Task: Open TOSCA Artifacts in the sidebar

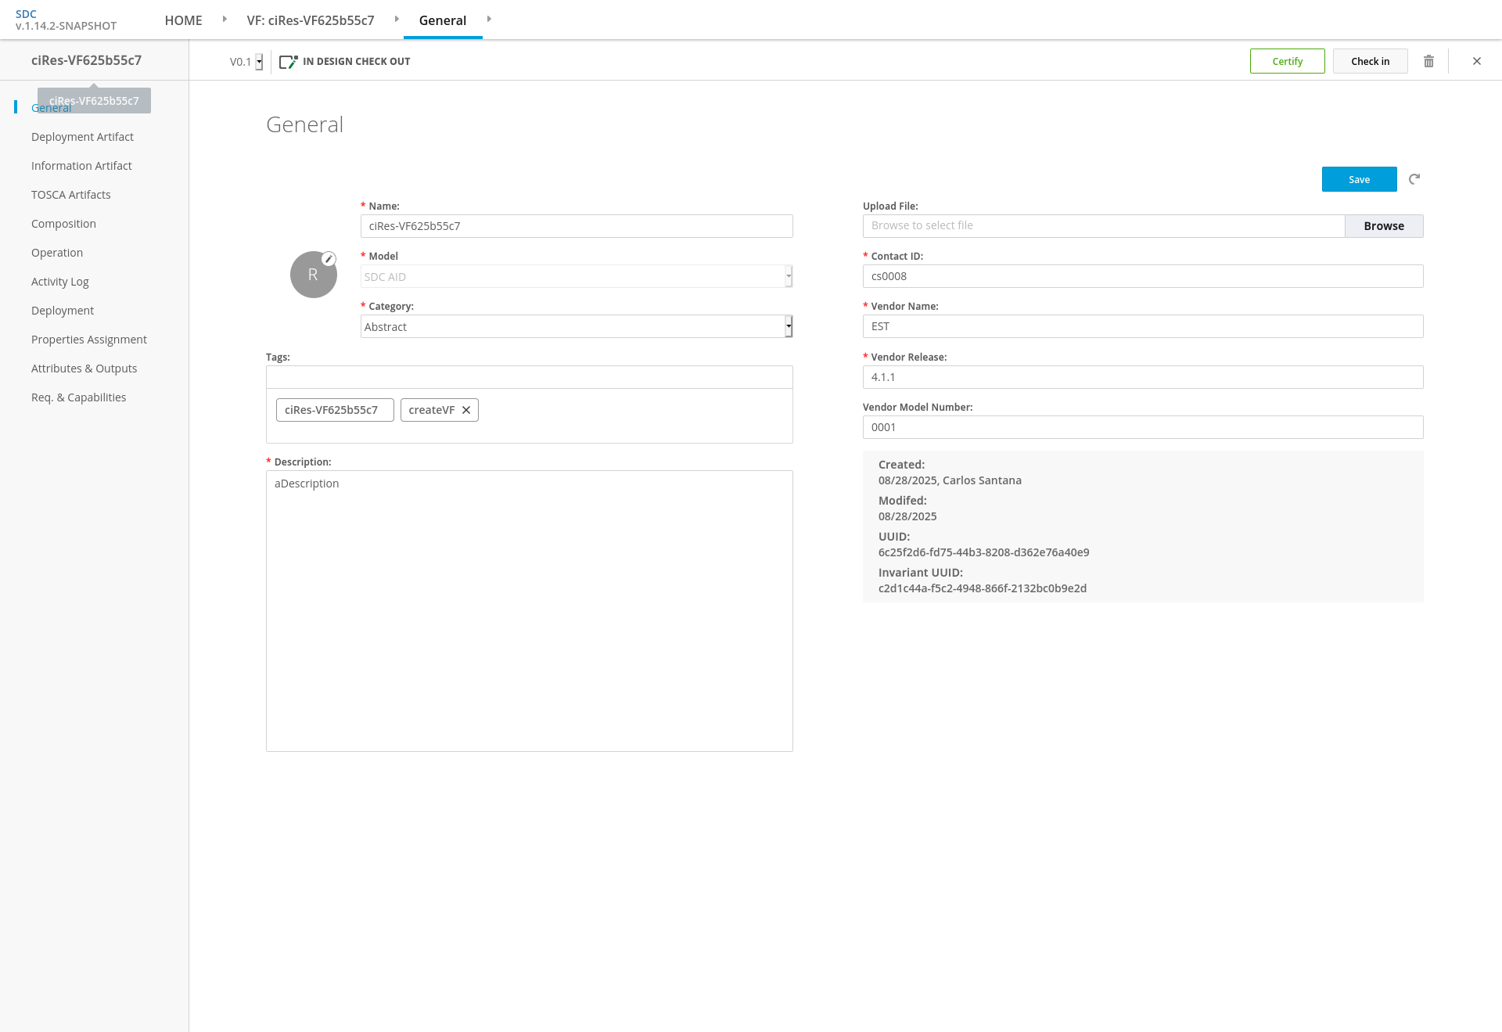Action: coord(71,195)
